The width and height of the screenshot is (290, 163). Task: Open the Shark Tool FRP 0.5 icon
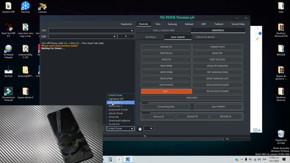(x=8, y=30)
